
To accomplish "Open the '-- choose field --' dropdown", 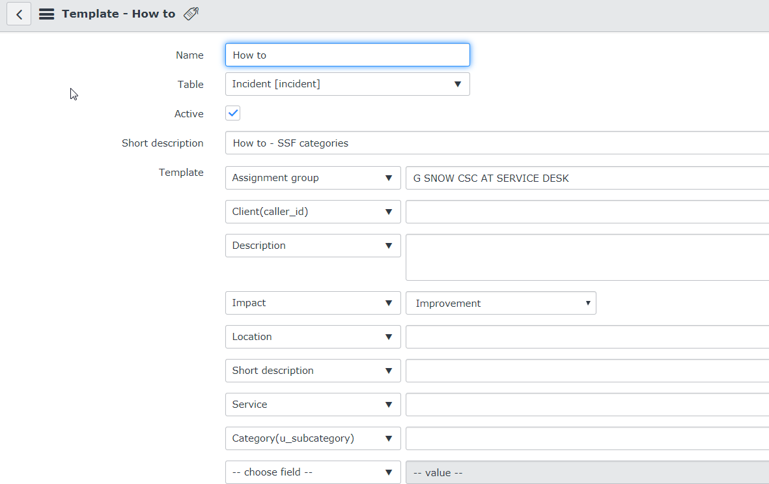I will [x=313, y=472].
